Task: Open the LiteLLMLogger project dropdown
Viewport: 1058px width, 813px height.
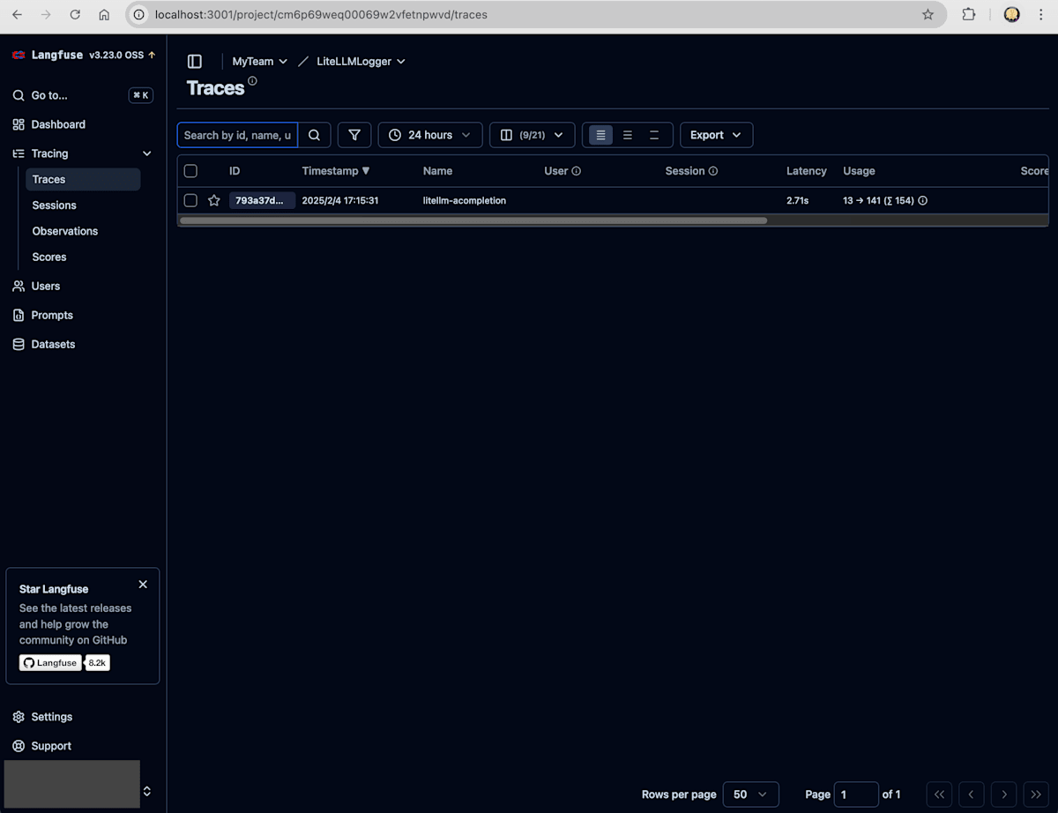Action: (x=361, y=62)
